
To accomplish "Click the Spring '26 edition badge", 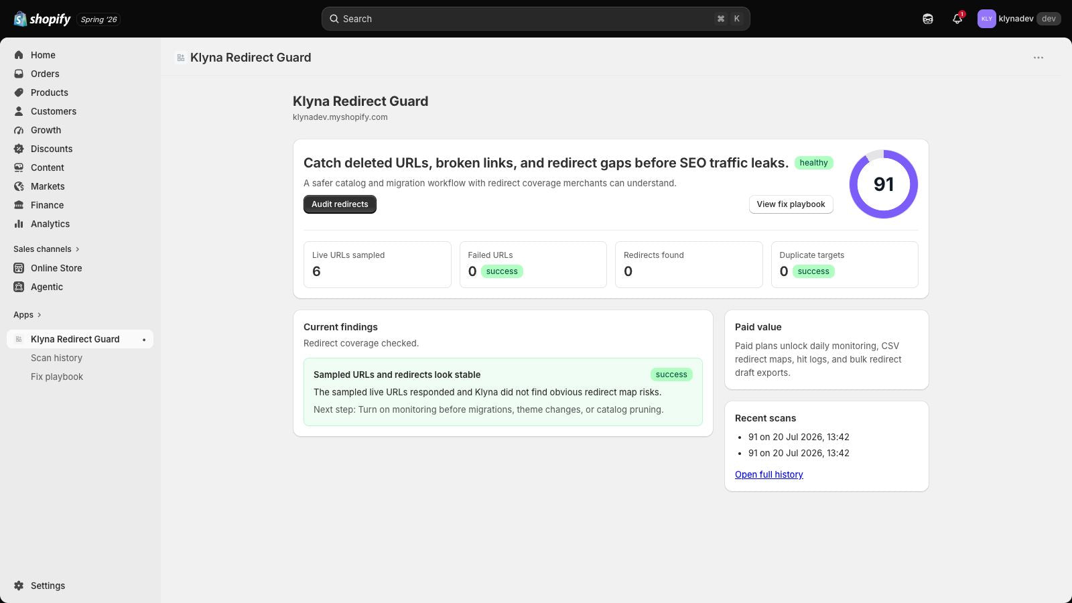I will [x=98, y=19].
